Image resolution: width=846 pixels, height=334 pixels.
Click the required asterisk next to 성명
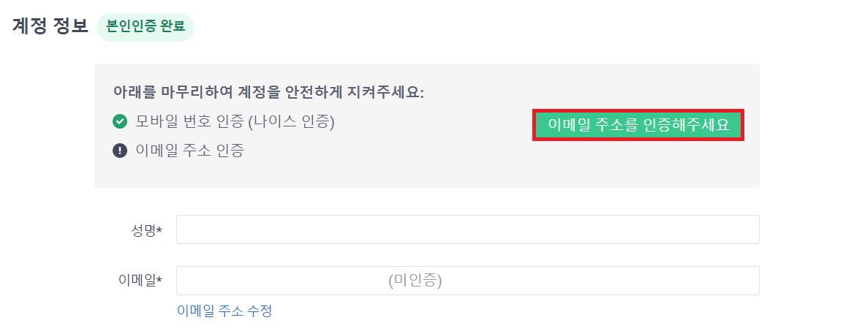click(159, 229)
